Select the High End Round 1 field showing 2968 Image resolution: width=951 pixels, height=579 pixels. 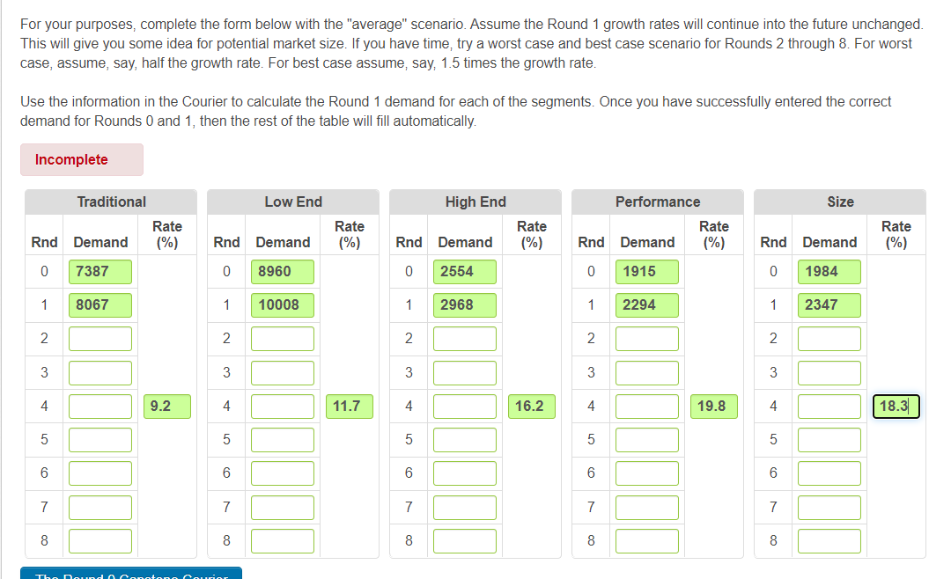pos(465,304)
